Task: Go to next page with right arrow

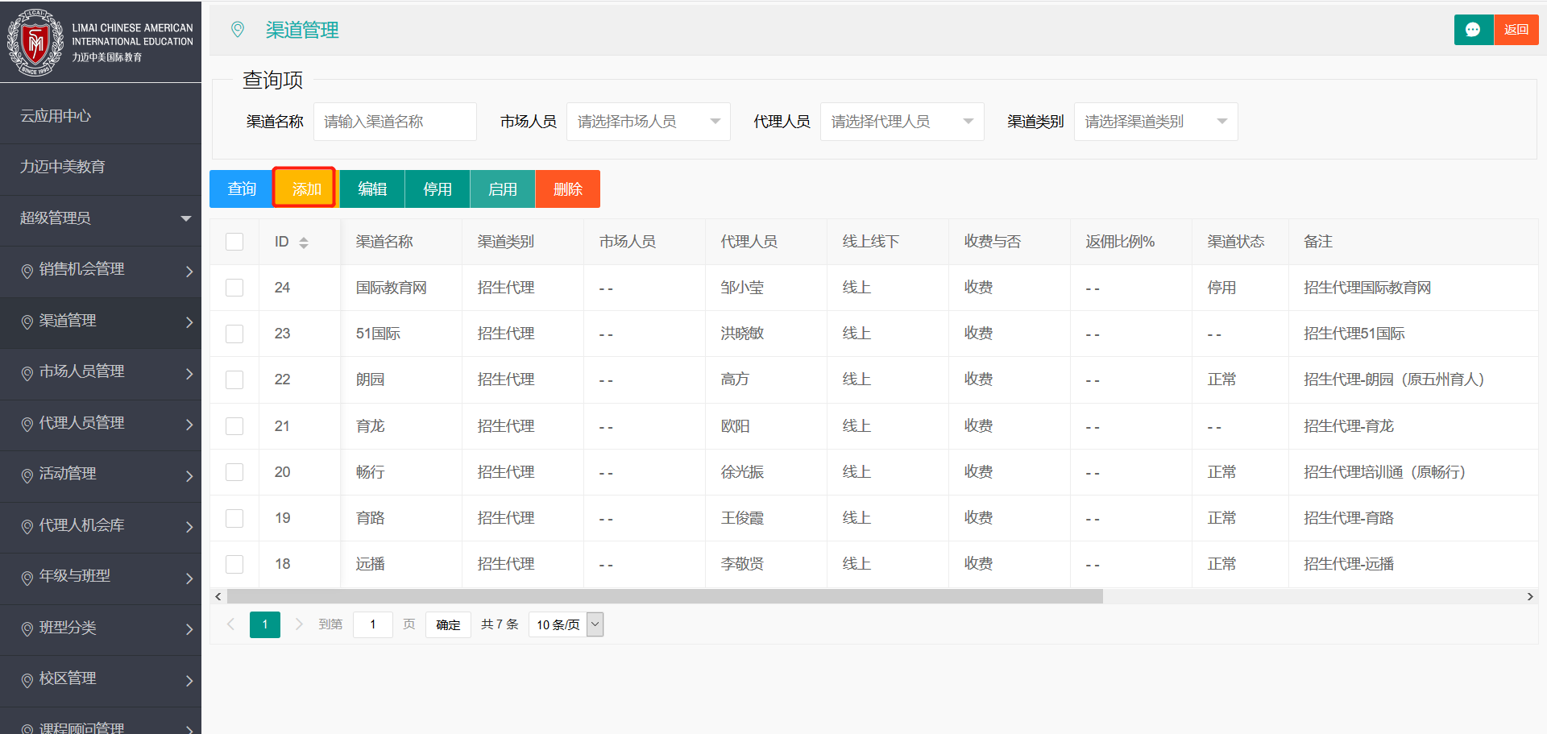Action: click(299, 624)
